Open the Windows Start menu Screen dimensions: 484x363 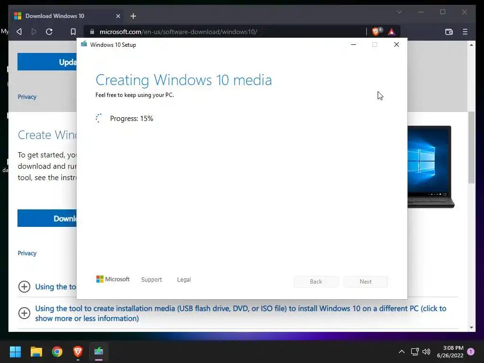[15, 352]
